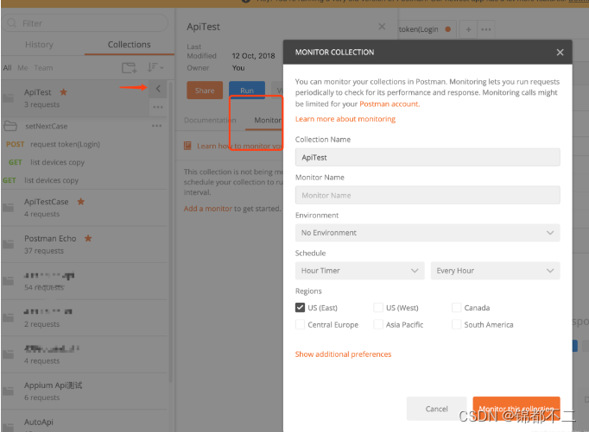Click Cancel in the monitor dialog
This screenshot has height=432, width=589.
(436, 409)
